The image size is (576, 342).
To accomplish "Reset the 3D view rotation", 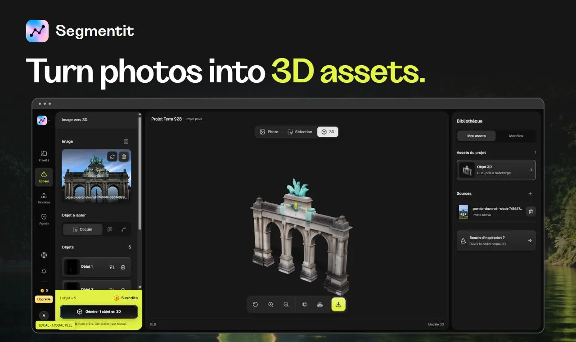I will pos(256,305).
